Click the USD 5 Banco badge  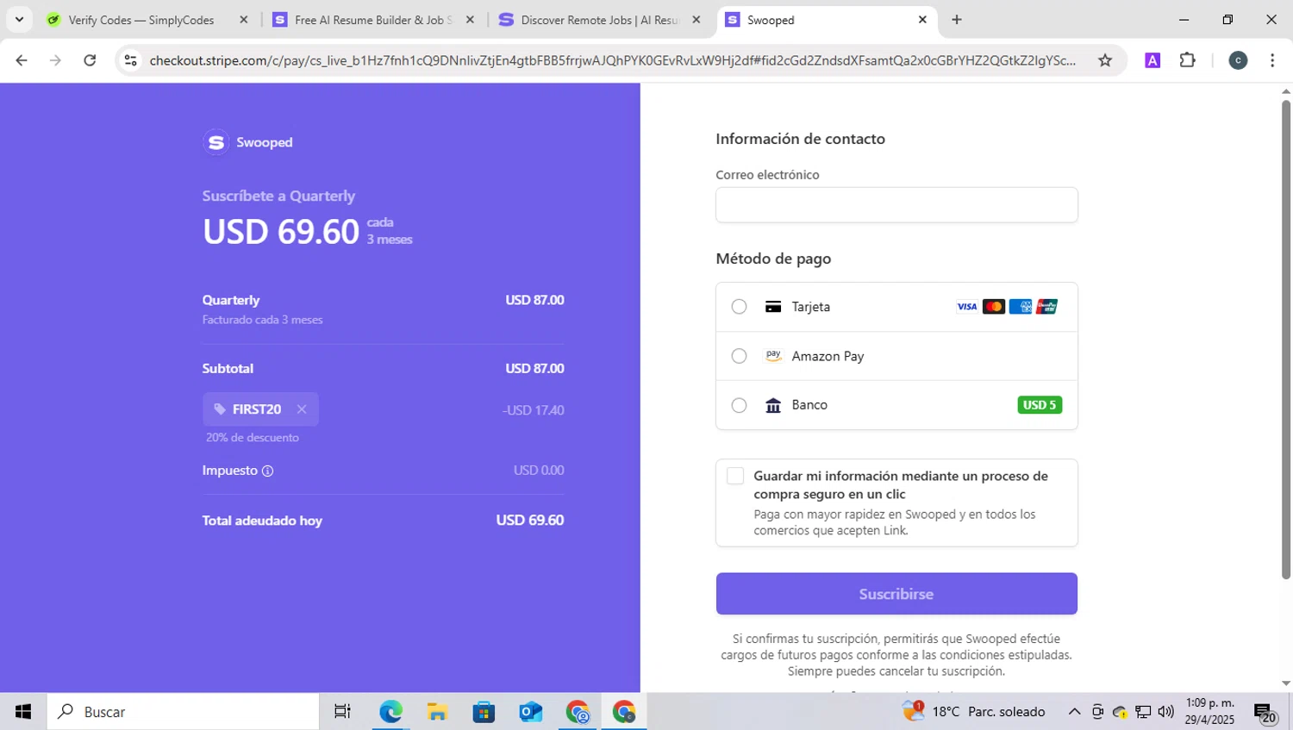tap(1040, 405)
